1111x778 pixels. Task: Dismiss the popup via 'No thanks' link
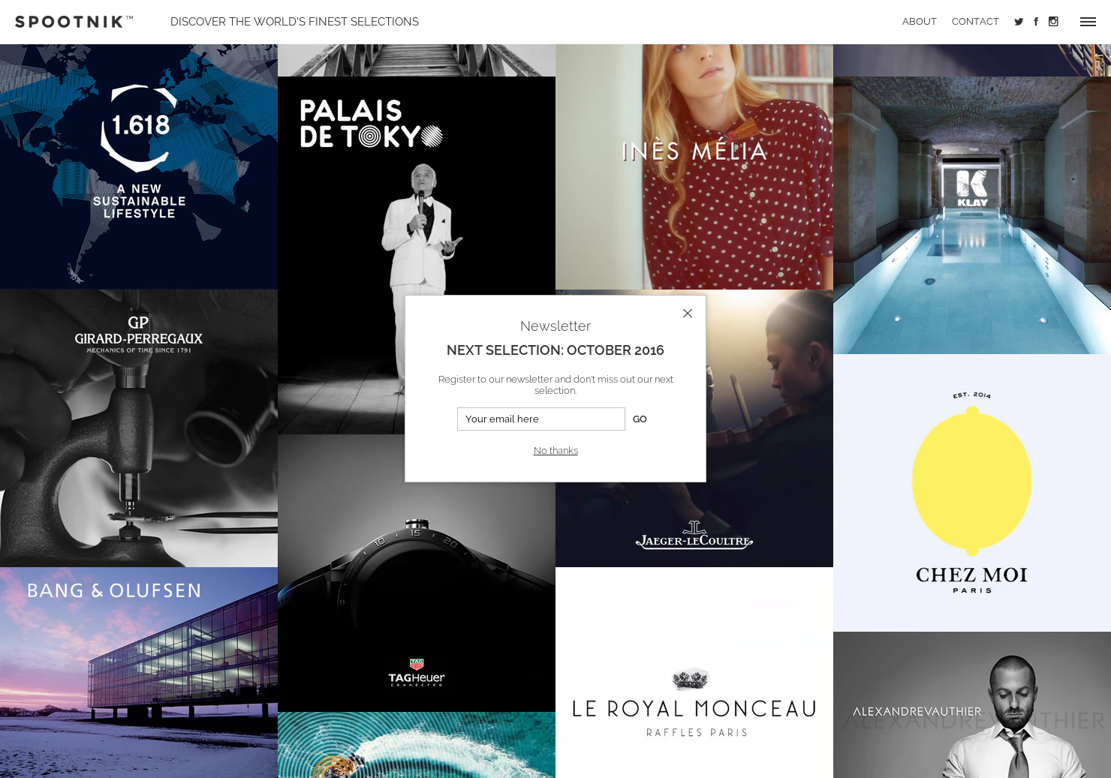(x=555, y=451)
